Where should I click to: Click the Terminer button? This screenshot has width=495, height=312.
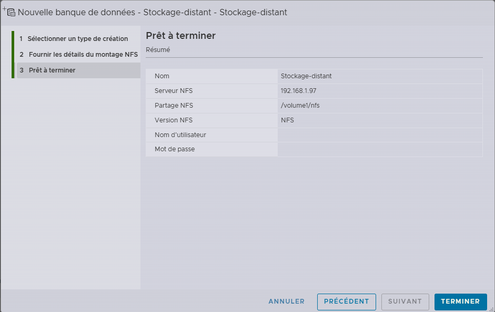(460, 301)
